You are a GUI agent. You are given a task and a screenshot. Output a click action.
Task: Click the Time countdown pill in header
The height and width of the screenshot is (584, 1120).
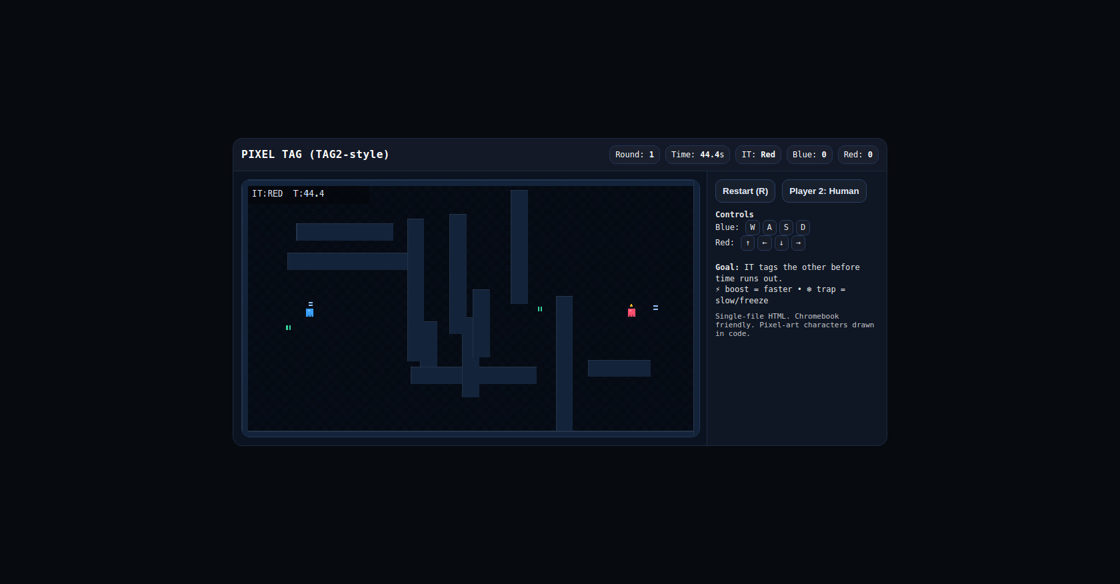click(x=697, y=155)
